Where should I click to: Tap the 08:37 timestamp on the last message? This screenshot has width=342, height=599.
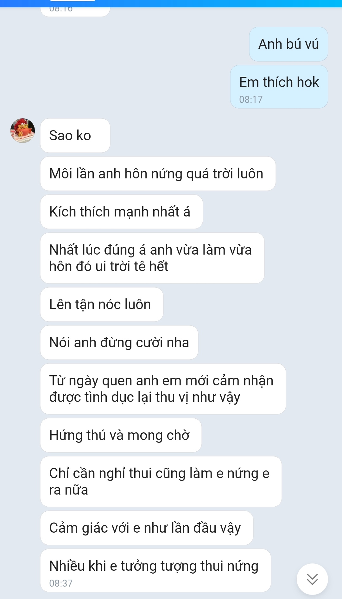pos(61,583)
